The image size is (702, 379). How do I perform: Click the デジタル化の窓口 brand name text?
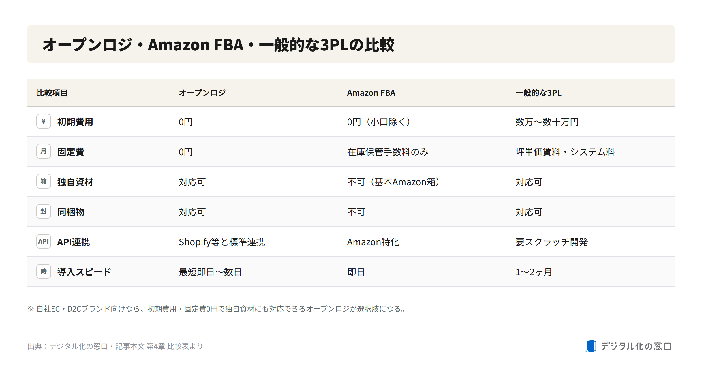coord(636,346)
